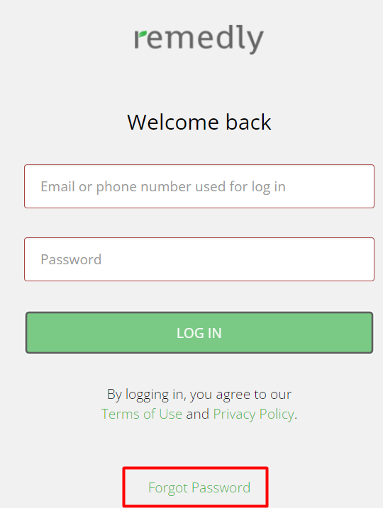Image resolution: width=383 pixels, height=508 pixels.
Task: Open the Privacy Policy link
Action: pyautogui.click(x=254, y=414)
